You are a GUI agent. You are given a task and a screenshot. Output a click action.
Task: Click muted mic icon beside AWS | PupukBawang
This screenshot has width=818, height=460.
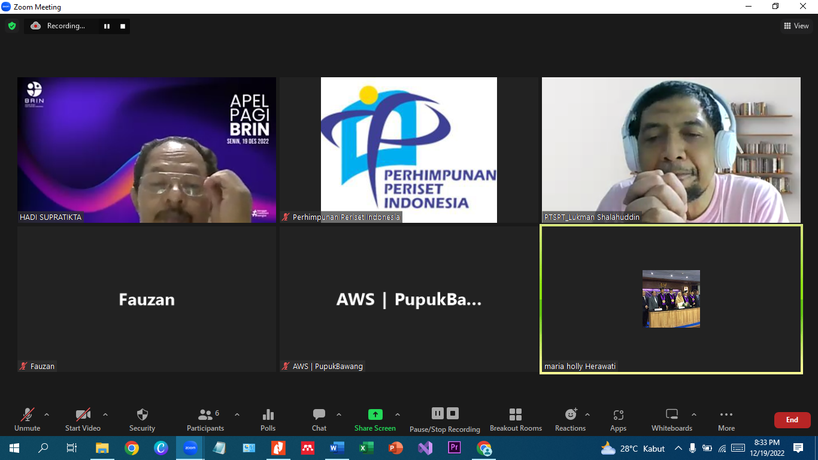(x=286, y=366)
